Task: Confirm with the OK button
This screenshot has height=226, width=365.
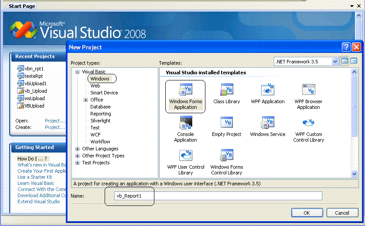Action: pos(307,213)
